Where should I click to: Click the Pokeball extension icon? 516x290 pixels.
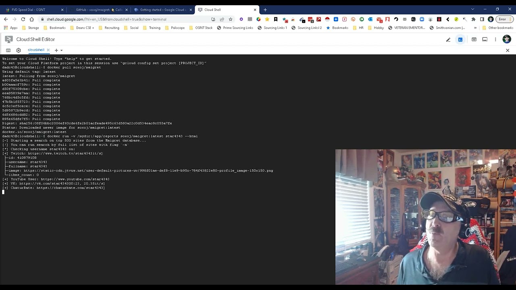[x=327, y=19]
